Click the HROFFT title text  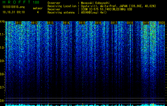point(16,2)
